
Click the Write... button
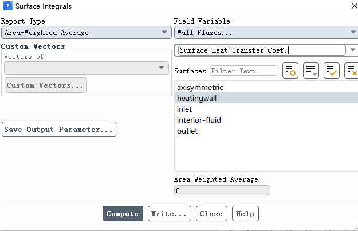tap(169, 214)
